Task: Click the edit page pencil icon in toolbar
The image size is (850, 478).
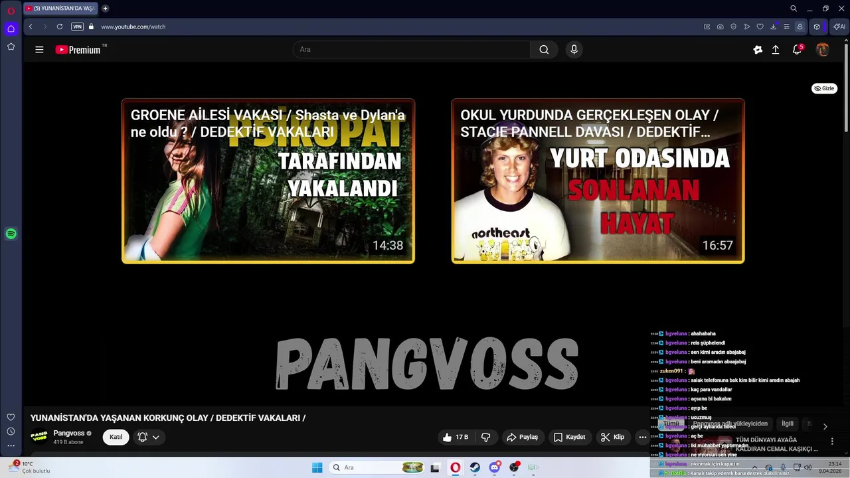Action: pyautogui.click(x=707, y=27)
